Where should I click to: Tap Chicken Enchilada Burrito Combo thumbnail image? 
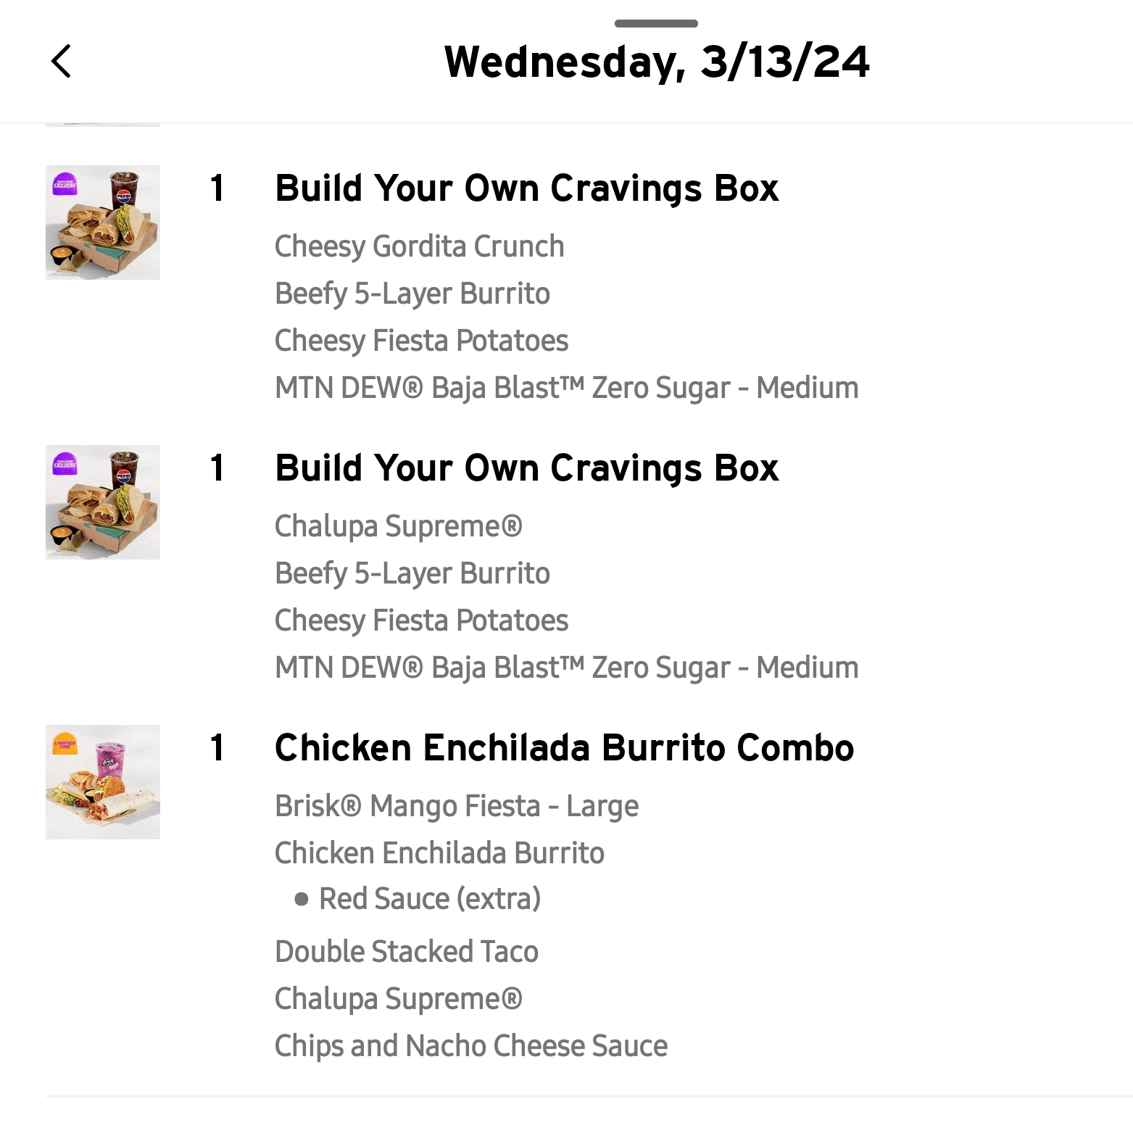(x=103, y=782)
